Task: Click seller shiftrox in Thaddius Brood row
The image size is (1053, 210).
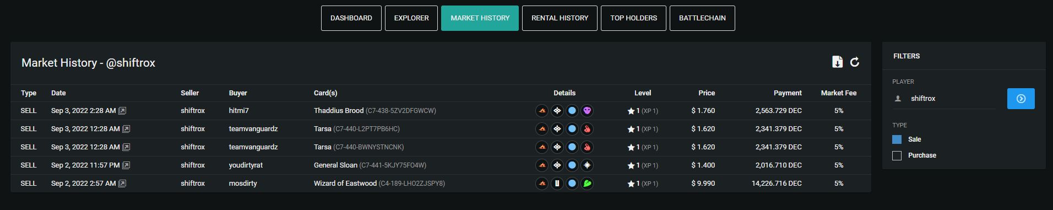Action: [x=193, y=111]
